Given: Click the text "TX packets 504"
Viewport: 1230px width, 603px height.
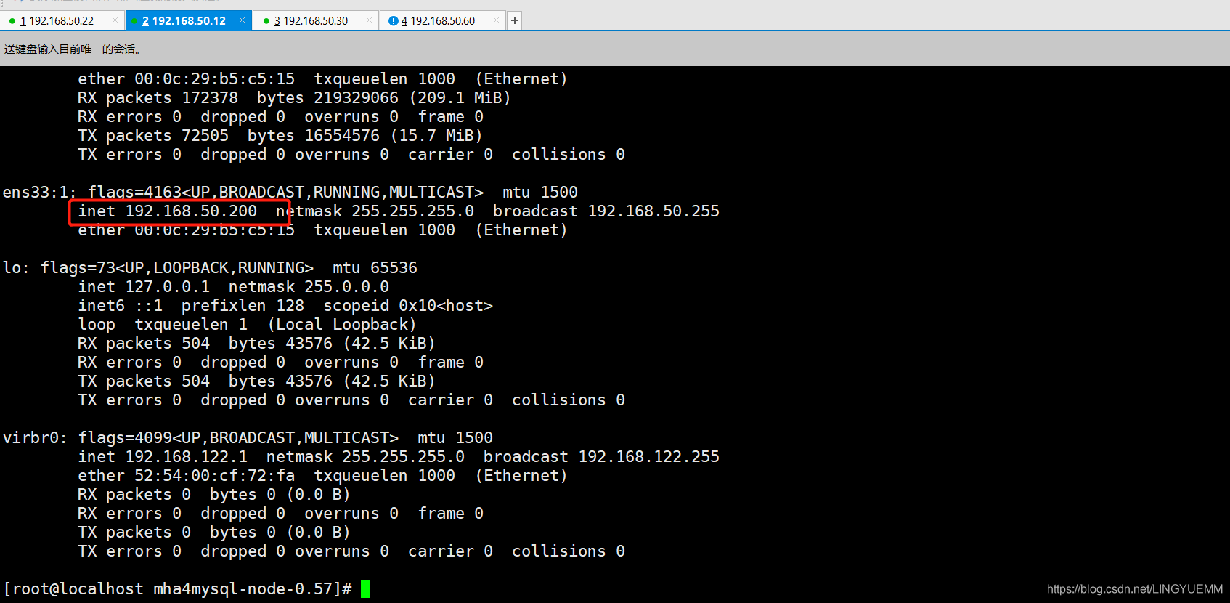Looking at the screenshot, I should [144, 381].
